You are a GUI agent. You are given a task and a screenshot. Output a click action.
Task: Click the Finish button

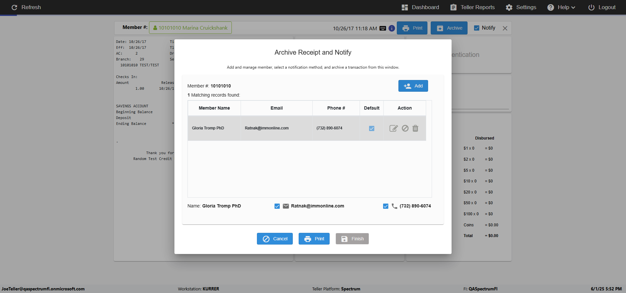[352, 239]
